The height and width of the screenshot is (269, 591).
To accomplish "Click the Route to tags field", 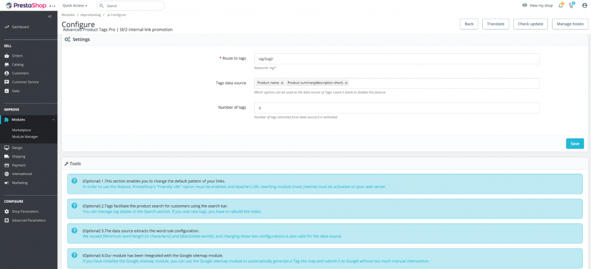I will click(x=397, y=59).
